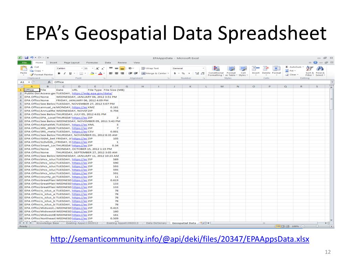Click Decrease Decimal icon
The width and height of the screenshot is (352, 264).
(x=202, y=74)
